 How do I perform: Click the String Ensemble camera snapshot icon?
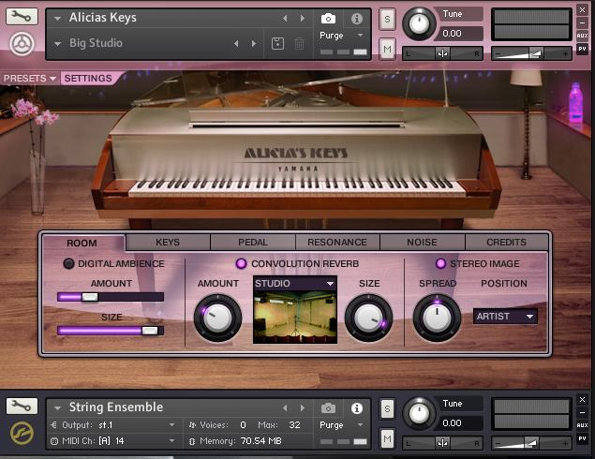point(328,408)
